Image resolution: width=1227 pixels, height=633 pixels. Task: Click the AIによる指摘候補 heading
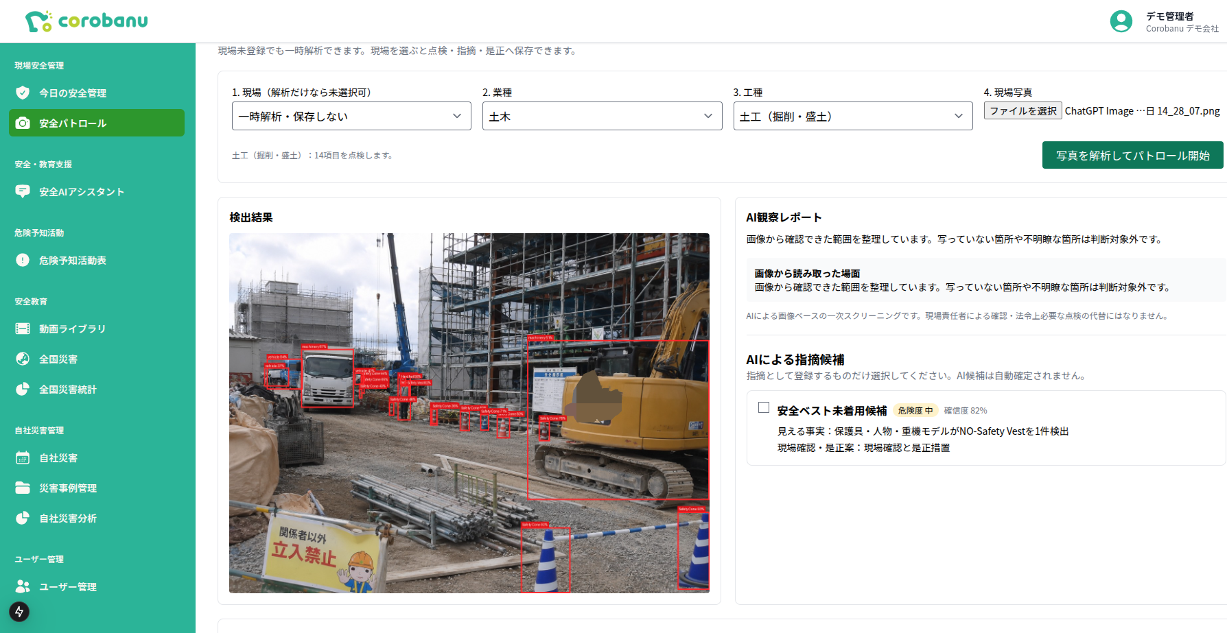(x=795, y=359)
